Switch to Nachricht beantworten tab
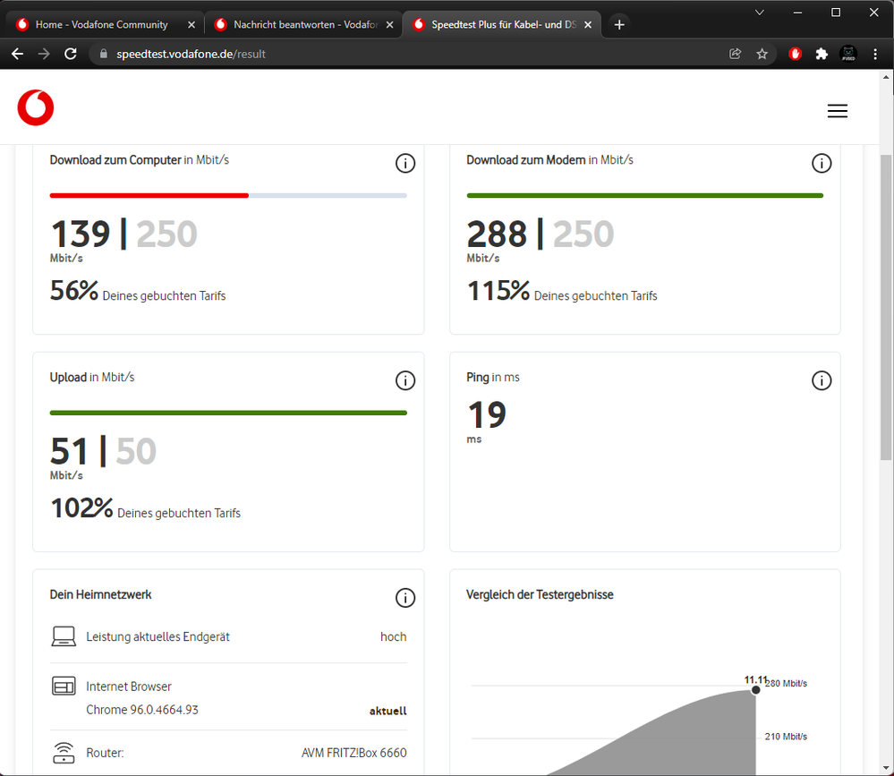 (305, 24)
